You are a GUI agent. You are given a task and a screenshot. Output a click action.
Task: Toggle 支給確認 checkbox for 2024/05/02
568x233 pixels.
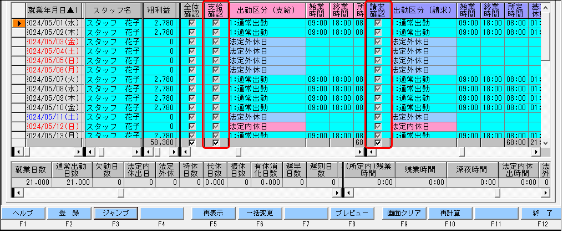(216, 33)
